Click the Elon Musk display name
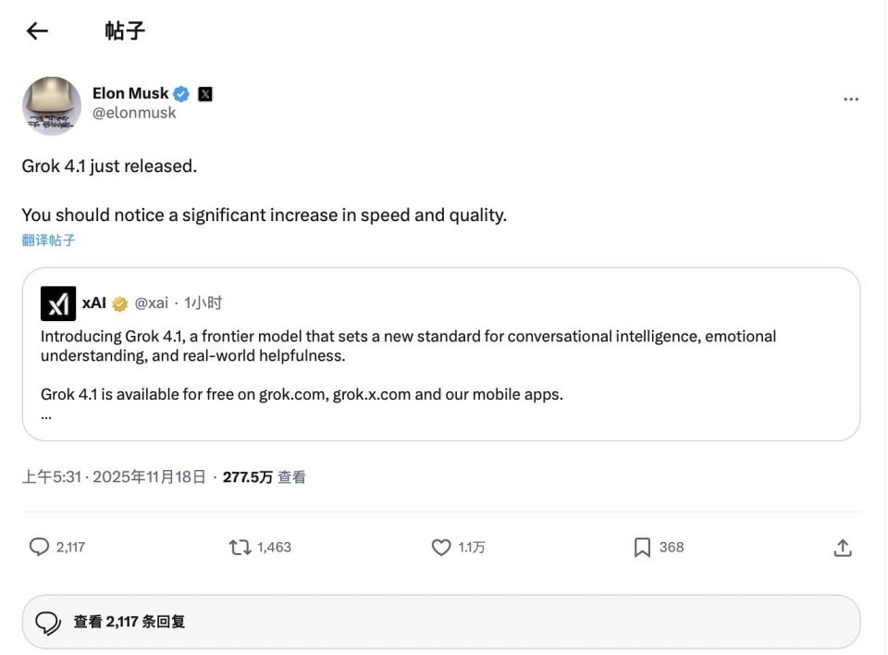888x655 pixels. 130,93
